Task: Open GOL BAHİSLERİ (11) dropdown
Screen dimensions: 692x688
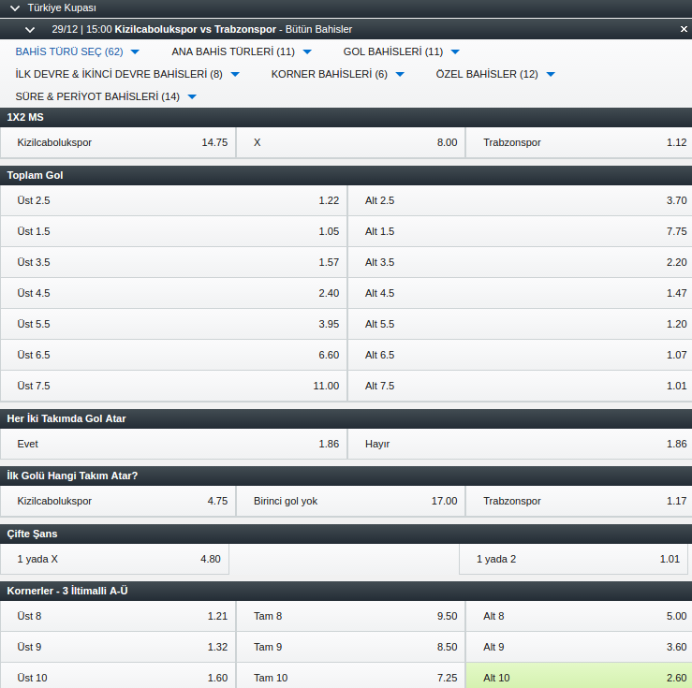Action: pos(401,51)
